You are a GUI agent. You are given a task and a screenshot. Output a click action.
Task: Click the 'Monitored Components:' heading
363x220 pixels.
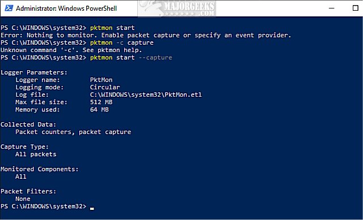(39, 169)
